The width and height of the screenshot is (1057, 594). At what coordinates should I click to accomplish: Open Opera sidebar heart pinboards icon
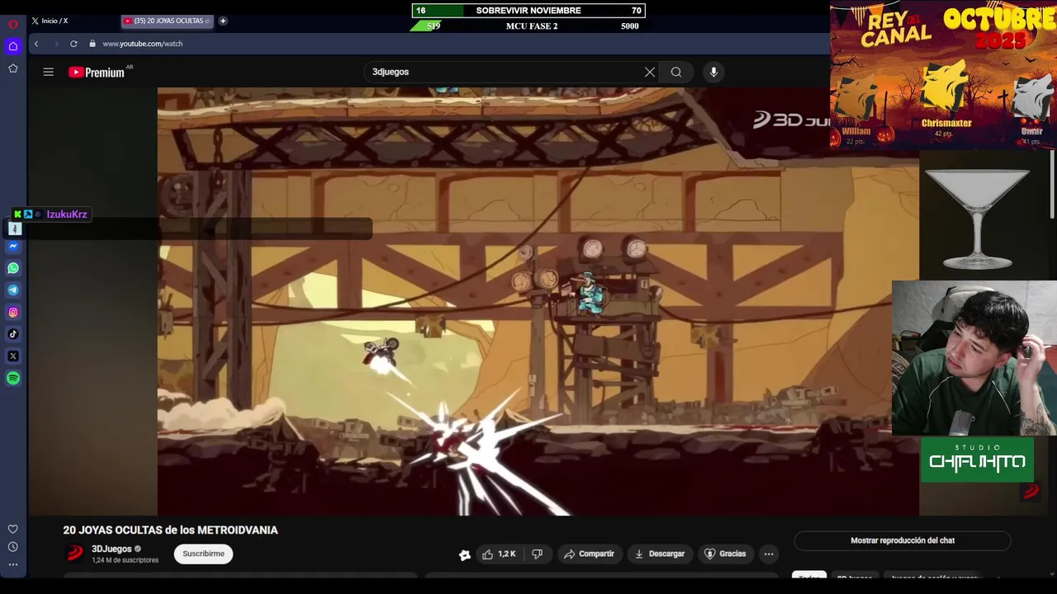tap(13, 529)
